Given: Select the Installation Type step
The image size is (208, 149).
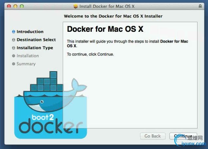Looking at the screenshot, I should pyautogui.click(x=35, y=48).
